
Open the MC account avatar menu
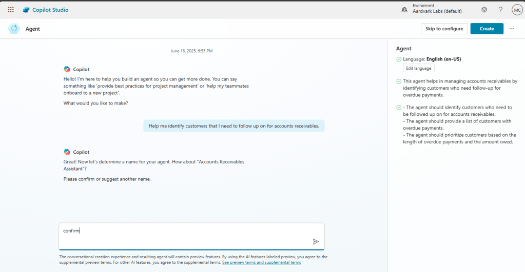(517, 10)
